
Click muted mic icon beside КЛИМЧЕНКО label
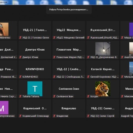click(20, 77)
